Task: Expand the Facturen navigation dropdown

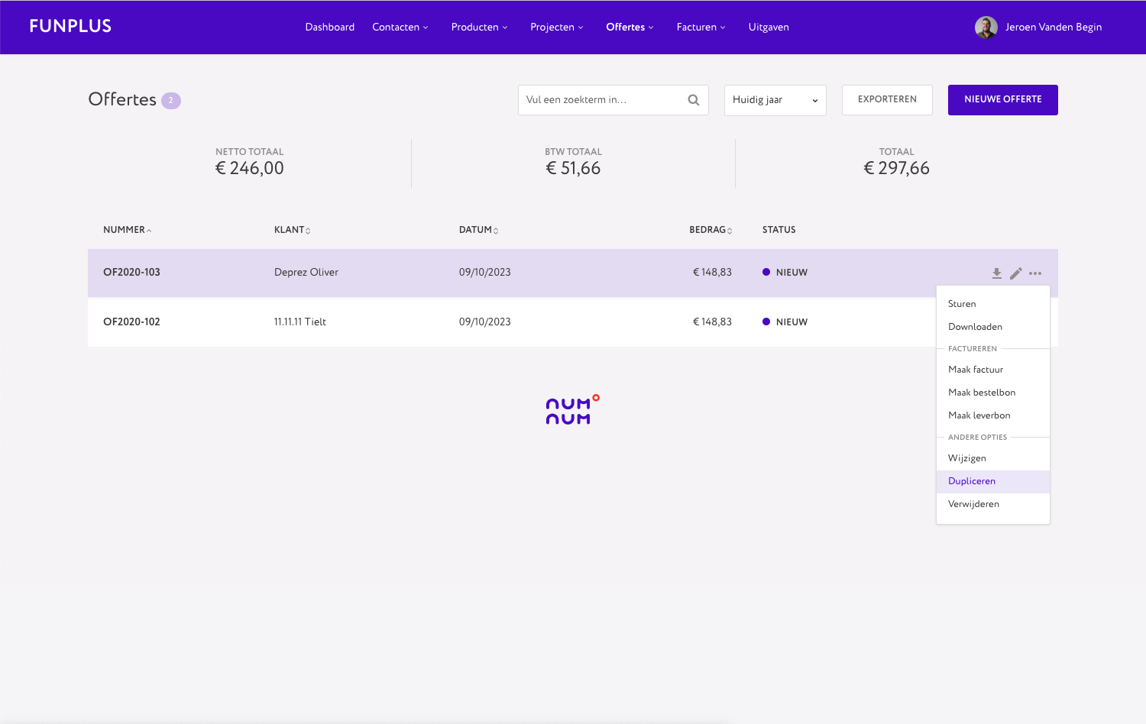Action: pyautogui.click(x=701, y=27)
